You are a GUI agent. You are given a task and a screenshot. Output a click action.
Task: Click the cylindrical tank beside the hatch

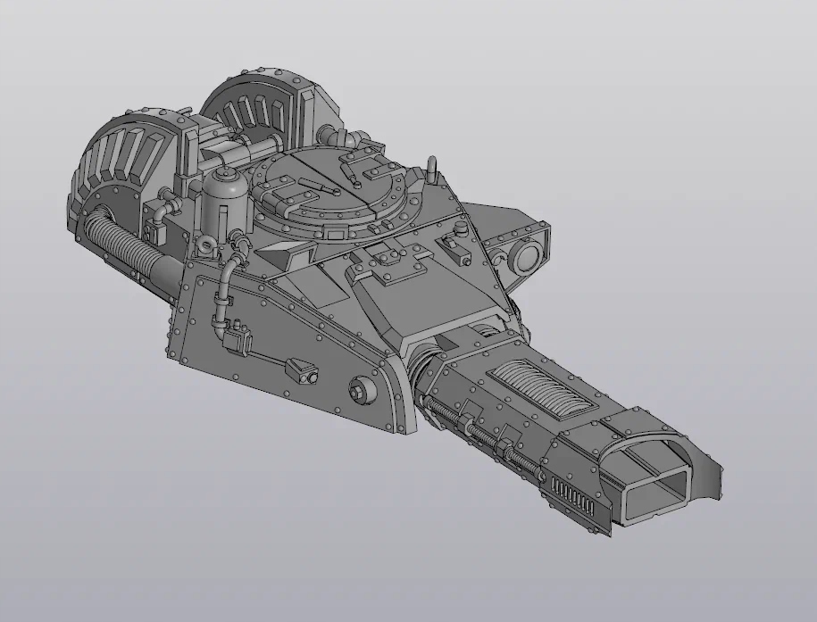(x=223, y=197)
